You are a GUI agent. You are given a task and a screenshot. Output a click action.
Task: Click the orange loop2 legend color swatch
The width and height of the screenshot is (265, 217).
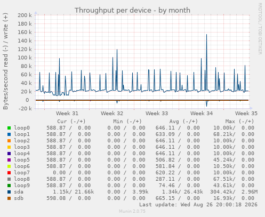[x=9, y=141]
